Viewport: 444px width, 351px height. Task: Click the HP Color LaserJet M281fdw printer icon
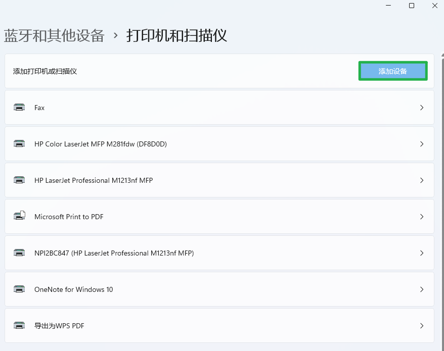(19, 143)
